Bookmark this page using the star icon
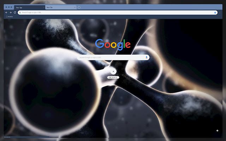Screen dimensions: 226x141 215,13
